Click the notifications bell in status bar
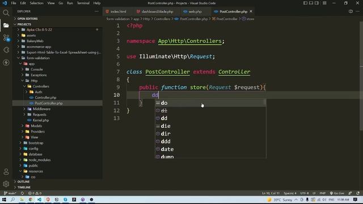Viewport: 363px width, 204px height. click(358, 193)
